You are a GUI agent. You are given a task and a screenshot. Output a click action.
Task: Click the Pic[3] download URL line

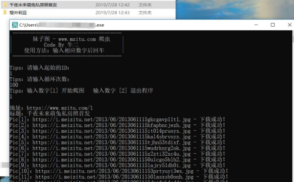(117, 131)
